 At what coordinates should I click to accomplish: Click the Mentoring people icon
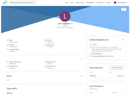(8, 62)
